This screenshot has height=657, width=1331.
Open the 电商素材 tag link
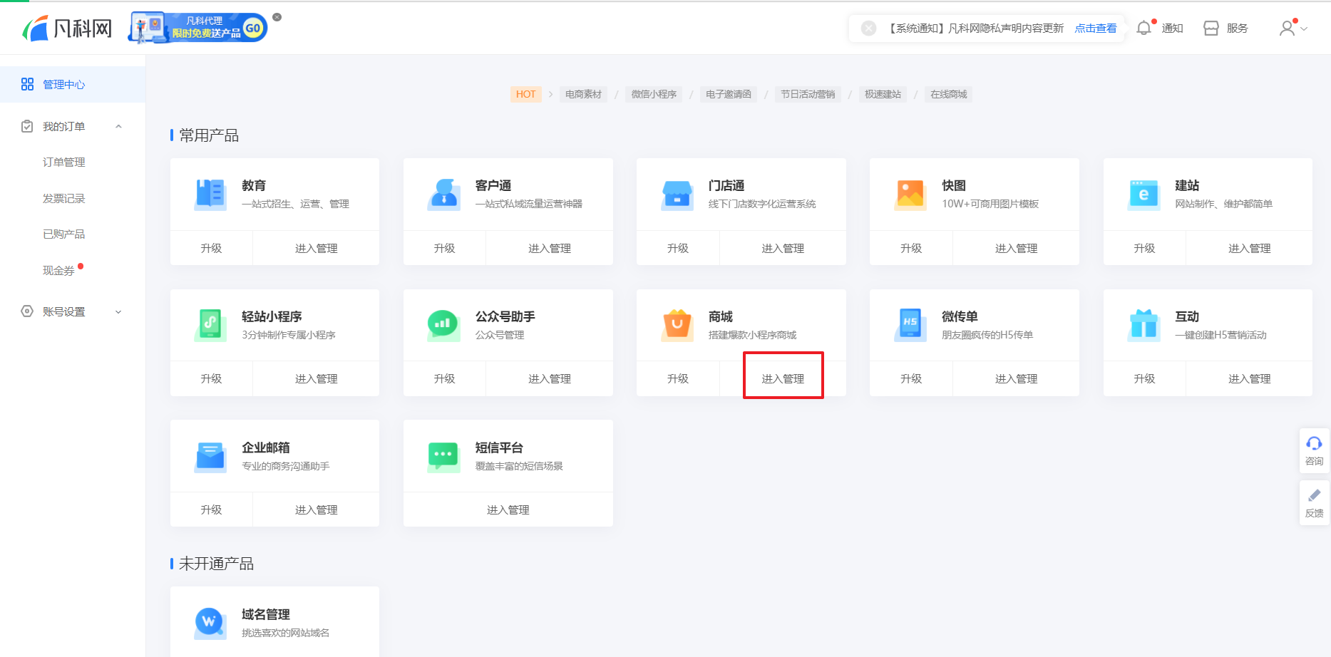tap(583, 94)
